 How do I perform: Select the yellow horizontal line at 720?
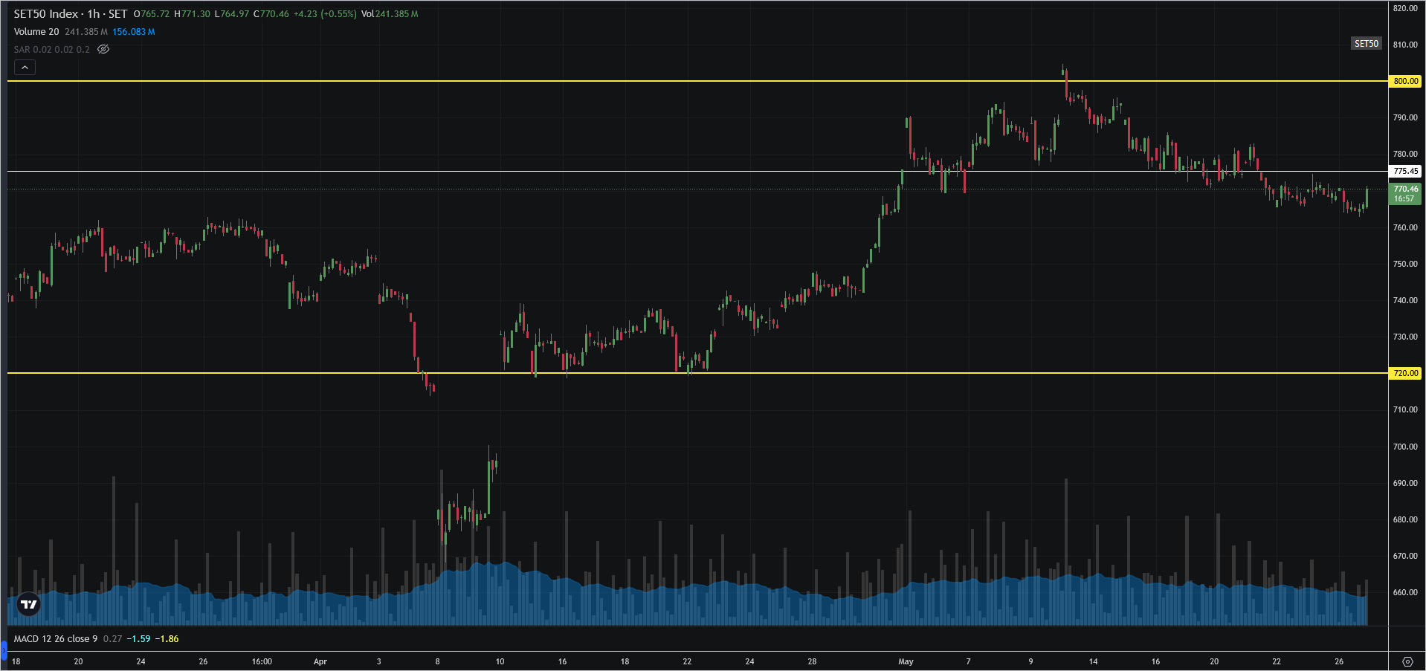[x=697, y=373]
